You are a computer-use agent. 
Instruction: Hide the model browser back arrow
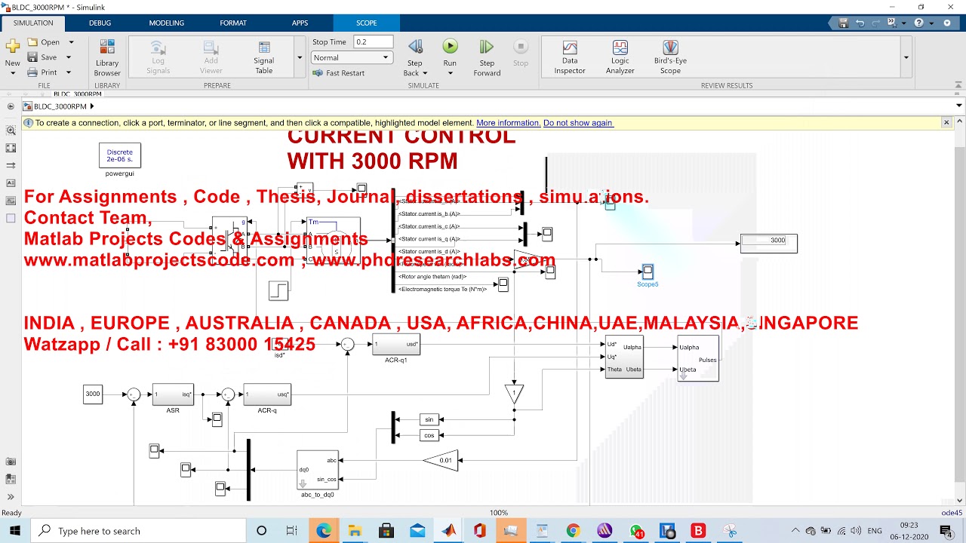tap(11, 106)
